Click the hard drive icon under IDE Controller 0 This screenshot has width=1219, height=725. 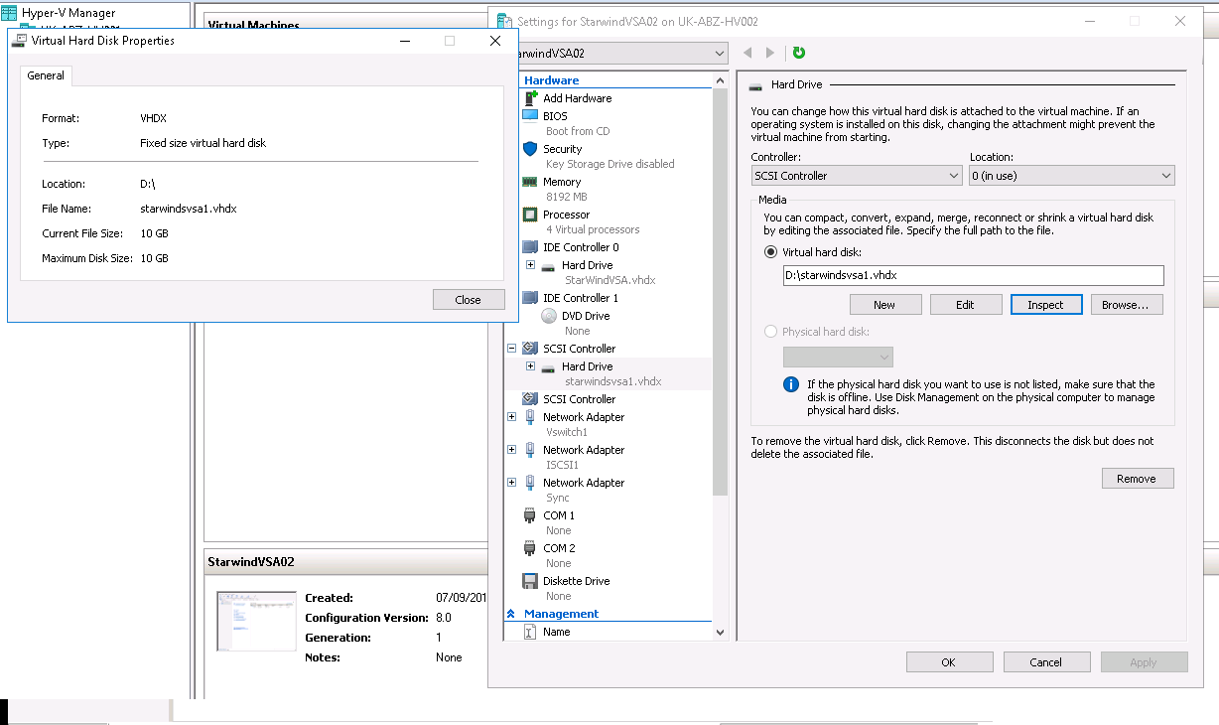pos(548,266)
